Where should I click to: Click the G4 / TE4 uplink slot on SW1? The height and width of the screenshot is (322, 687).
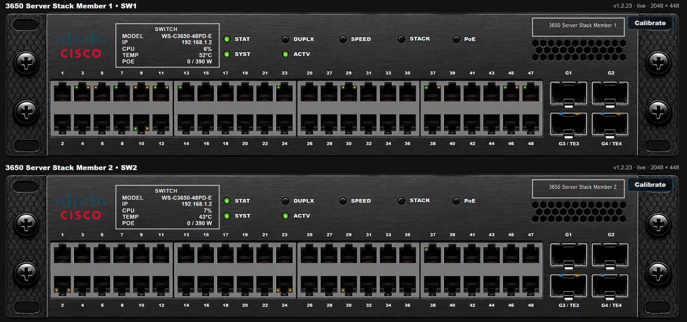610,125
